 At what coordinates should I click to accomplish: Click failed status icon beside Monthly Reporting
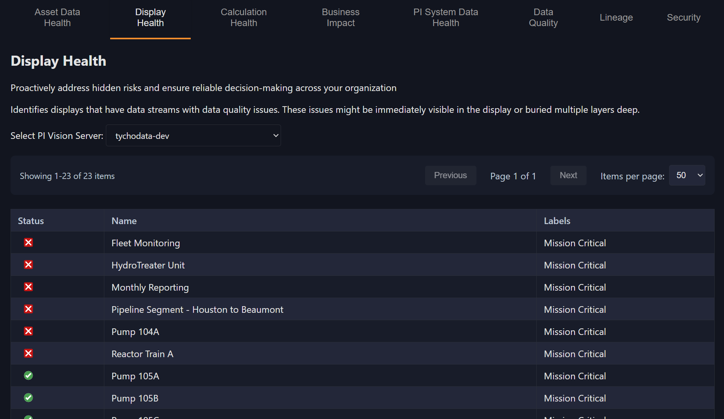[28, 287]
